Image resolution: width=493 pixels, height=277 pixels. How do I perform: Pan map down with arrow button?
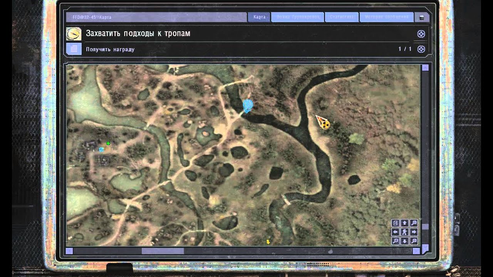(404, 241)
